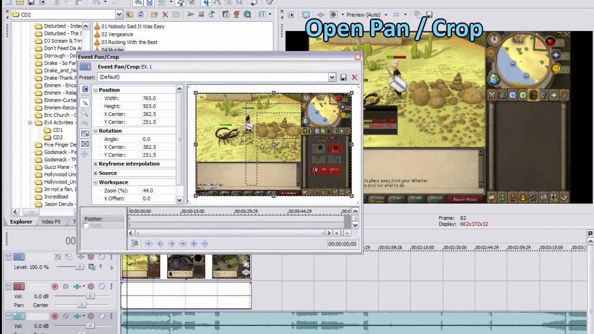Viewport: 594px width, 334px height.
Task: Select the Position keyframe row
Action: tap(103, 219)
